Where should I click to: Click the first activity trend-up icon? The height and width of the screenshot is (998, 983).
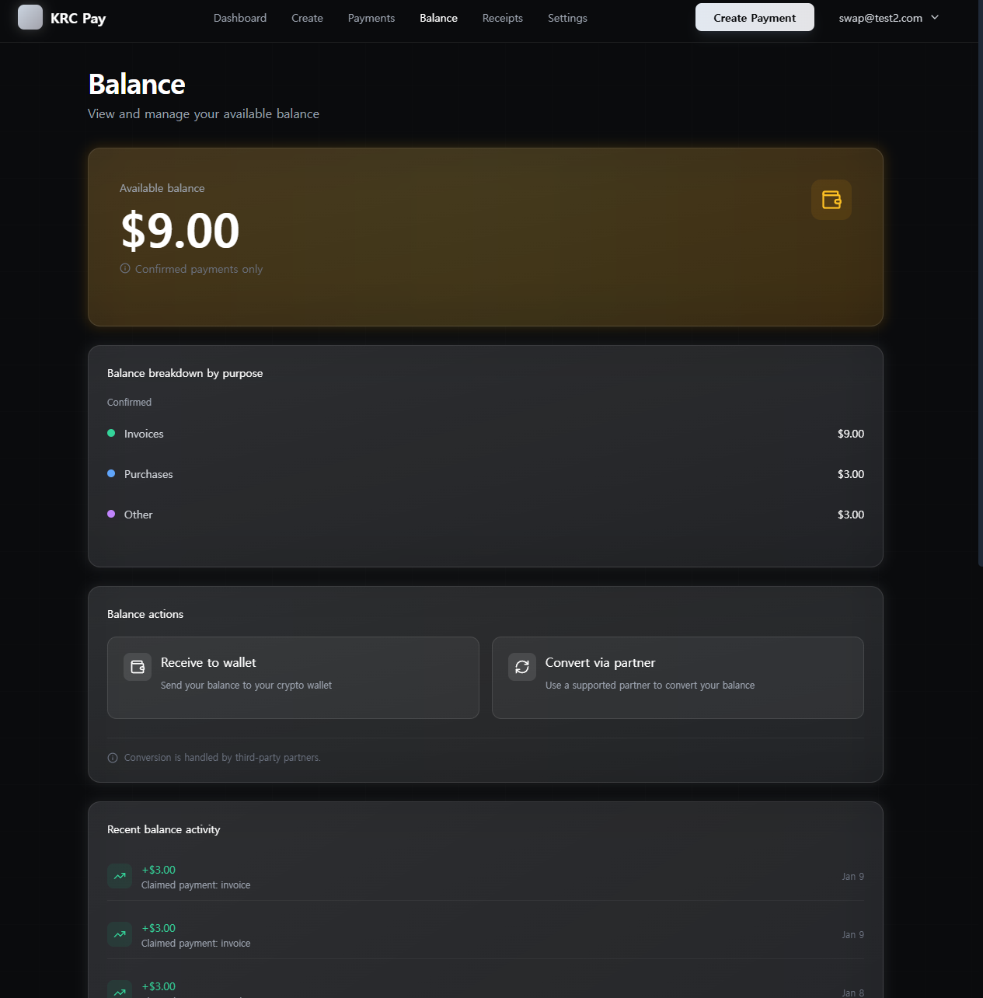click(x=120, y=876)
